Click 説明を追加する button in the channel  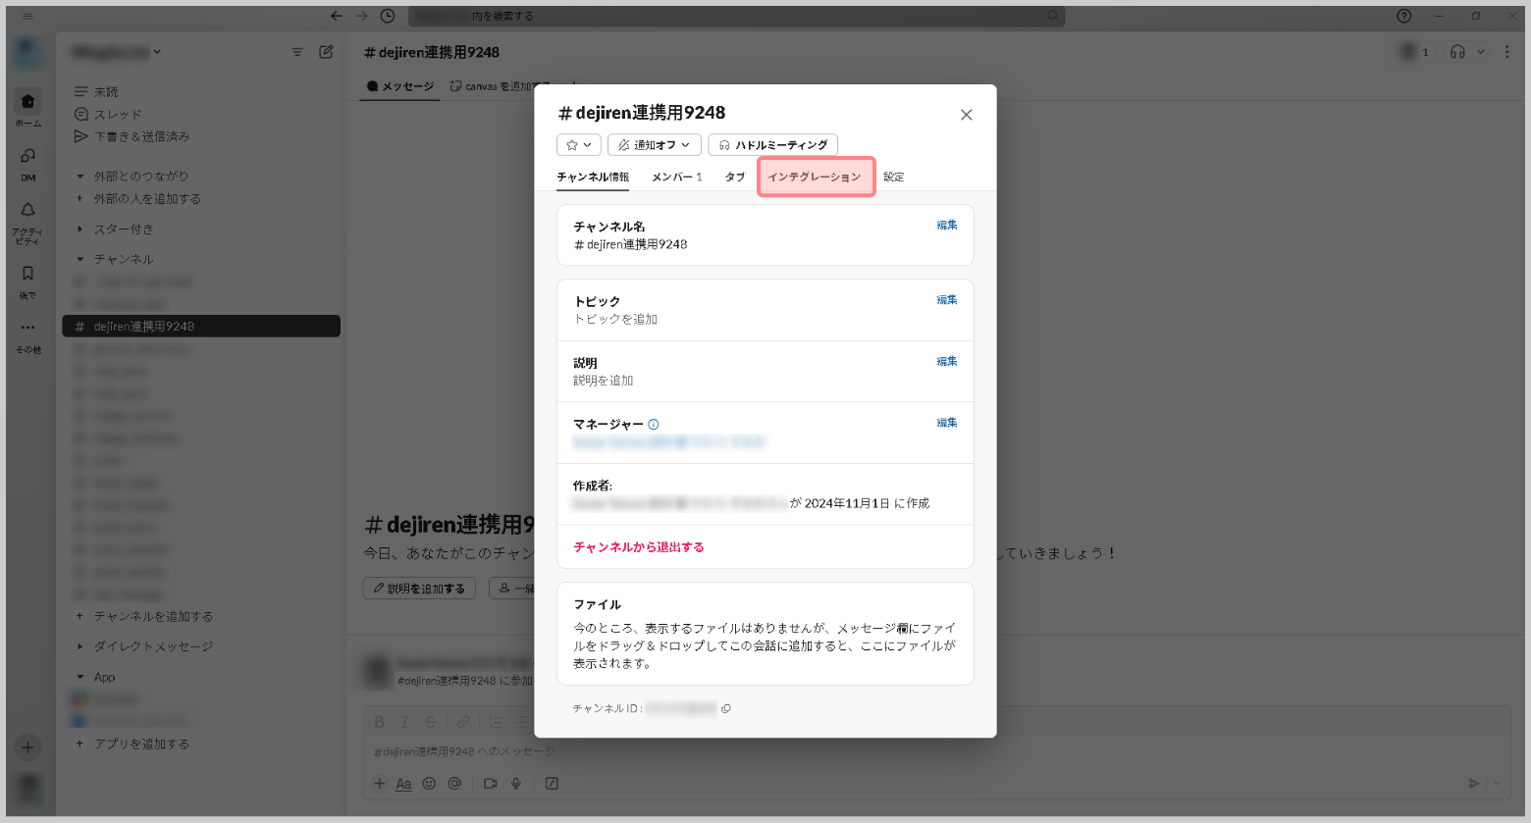[x=419, y=589]
